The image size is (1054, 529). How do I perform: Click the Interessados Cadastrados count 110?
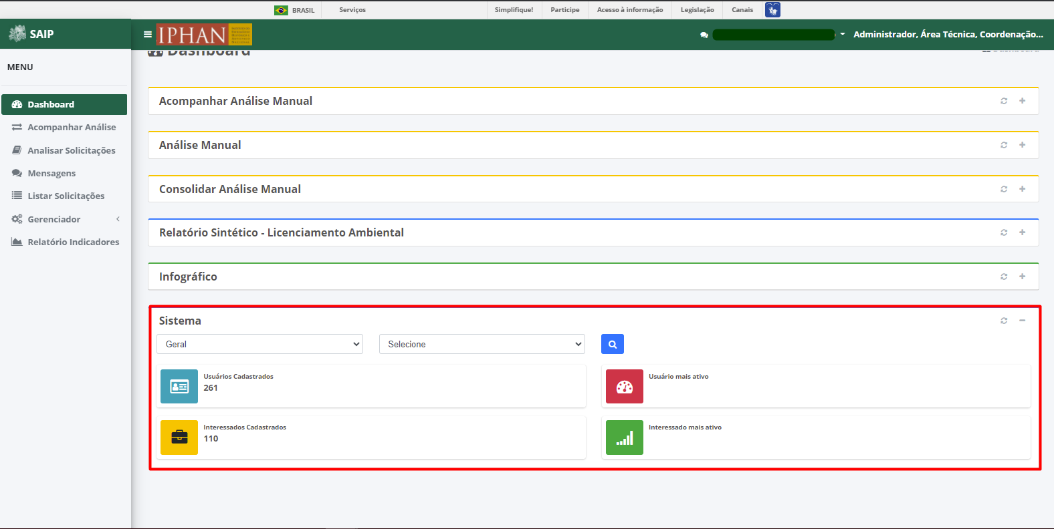tap(211, 439)
